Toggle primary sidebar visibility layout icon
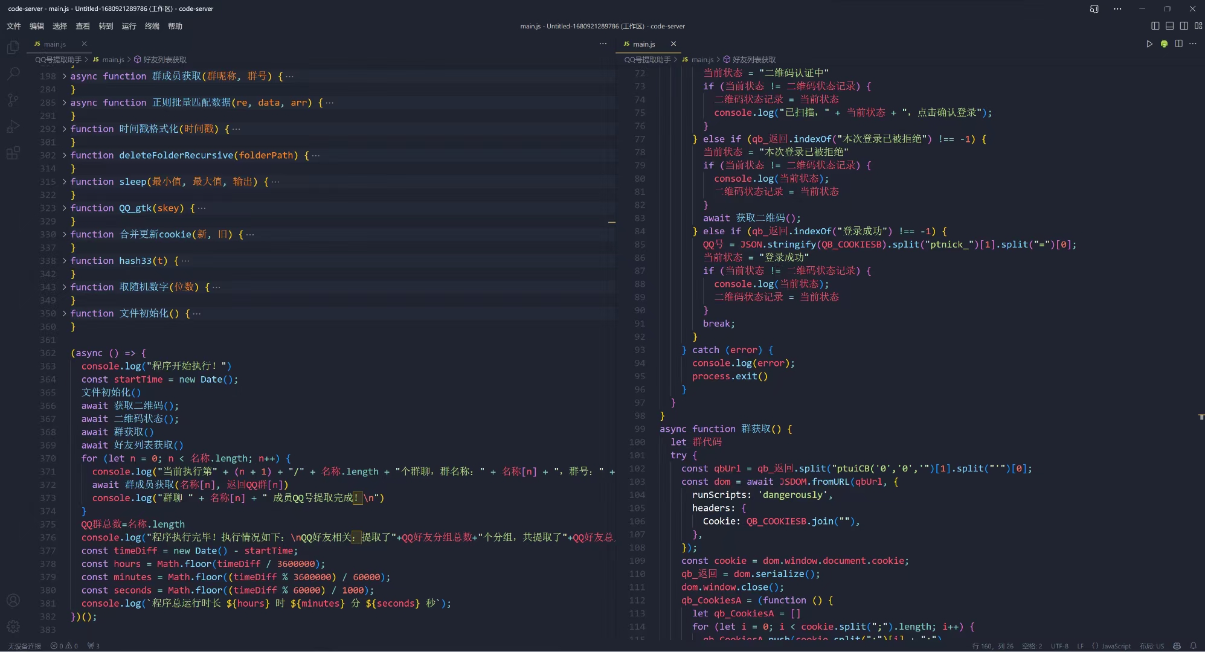 (x=1155, y=26)
